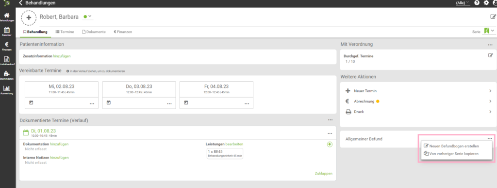This screenshot has height=188, width=497.
Task: Open more options on Fr, 04.08.23 card
Action: pos(247,103)
